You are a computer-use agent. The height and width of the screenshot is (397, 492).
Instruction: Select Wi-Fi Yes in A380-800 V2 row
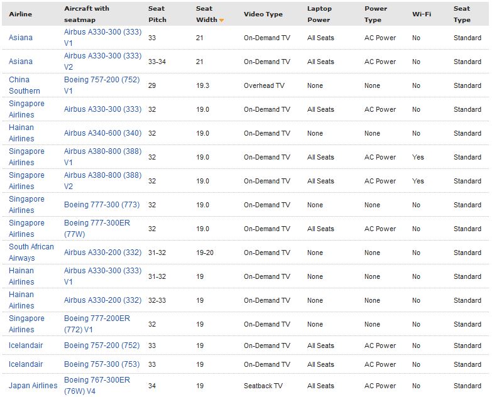[418, 181]
